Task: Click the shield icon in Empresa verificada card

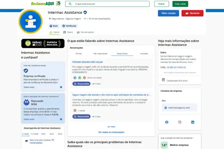Action: pyautogui.click(x=26, y=71)
